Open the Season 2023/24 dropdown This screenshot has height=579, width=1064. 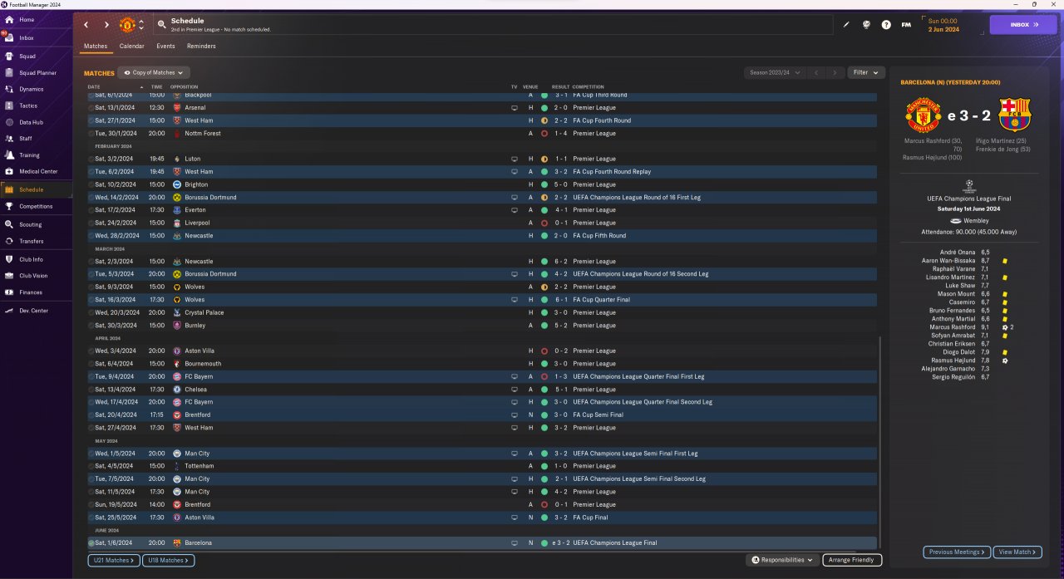tap(775, 73)
